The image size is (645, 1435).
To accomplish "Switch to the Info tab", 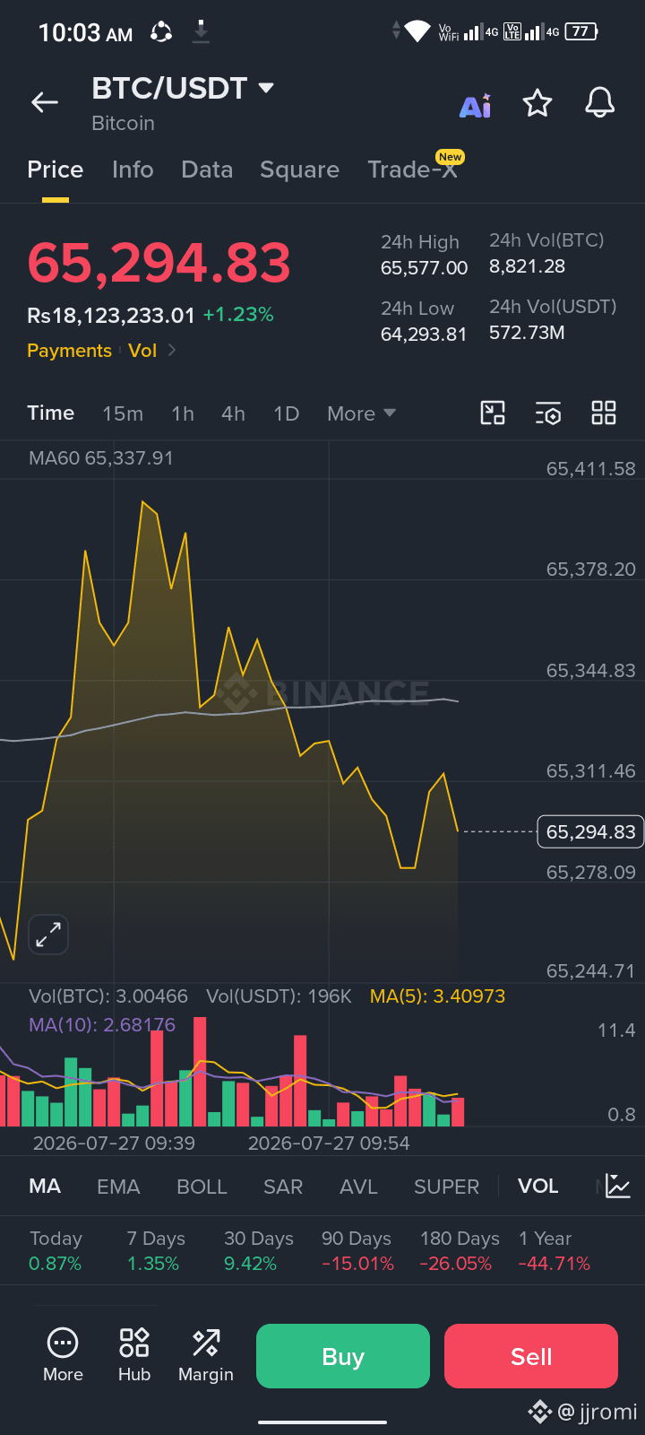I will click(133, 170).
